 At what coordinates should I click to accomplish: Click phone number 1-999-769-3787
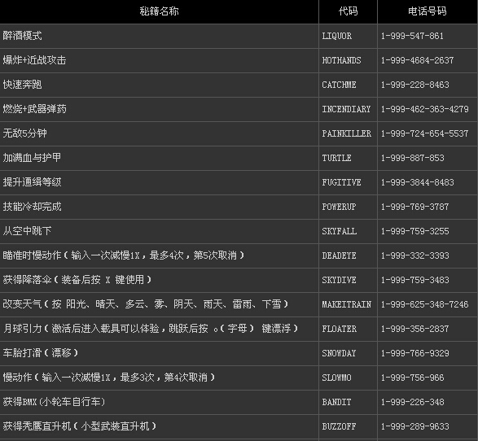pos(415,207)
